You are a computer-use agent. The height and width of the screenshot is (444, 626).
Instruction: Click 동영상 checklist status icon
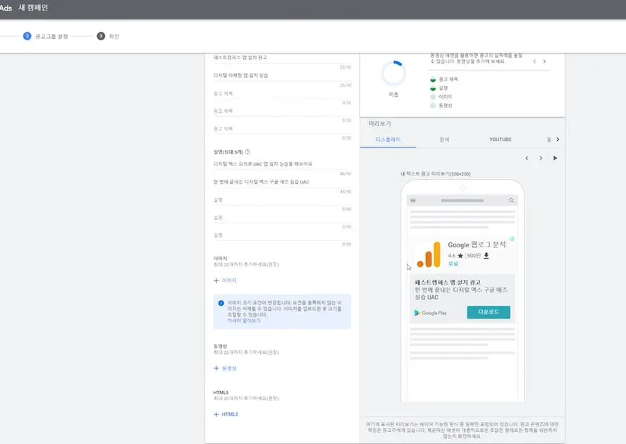[x=433, y=106]
